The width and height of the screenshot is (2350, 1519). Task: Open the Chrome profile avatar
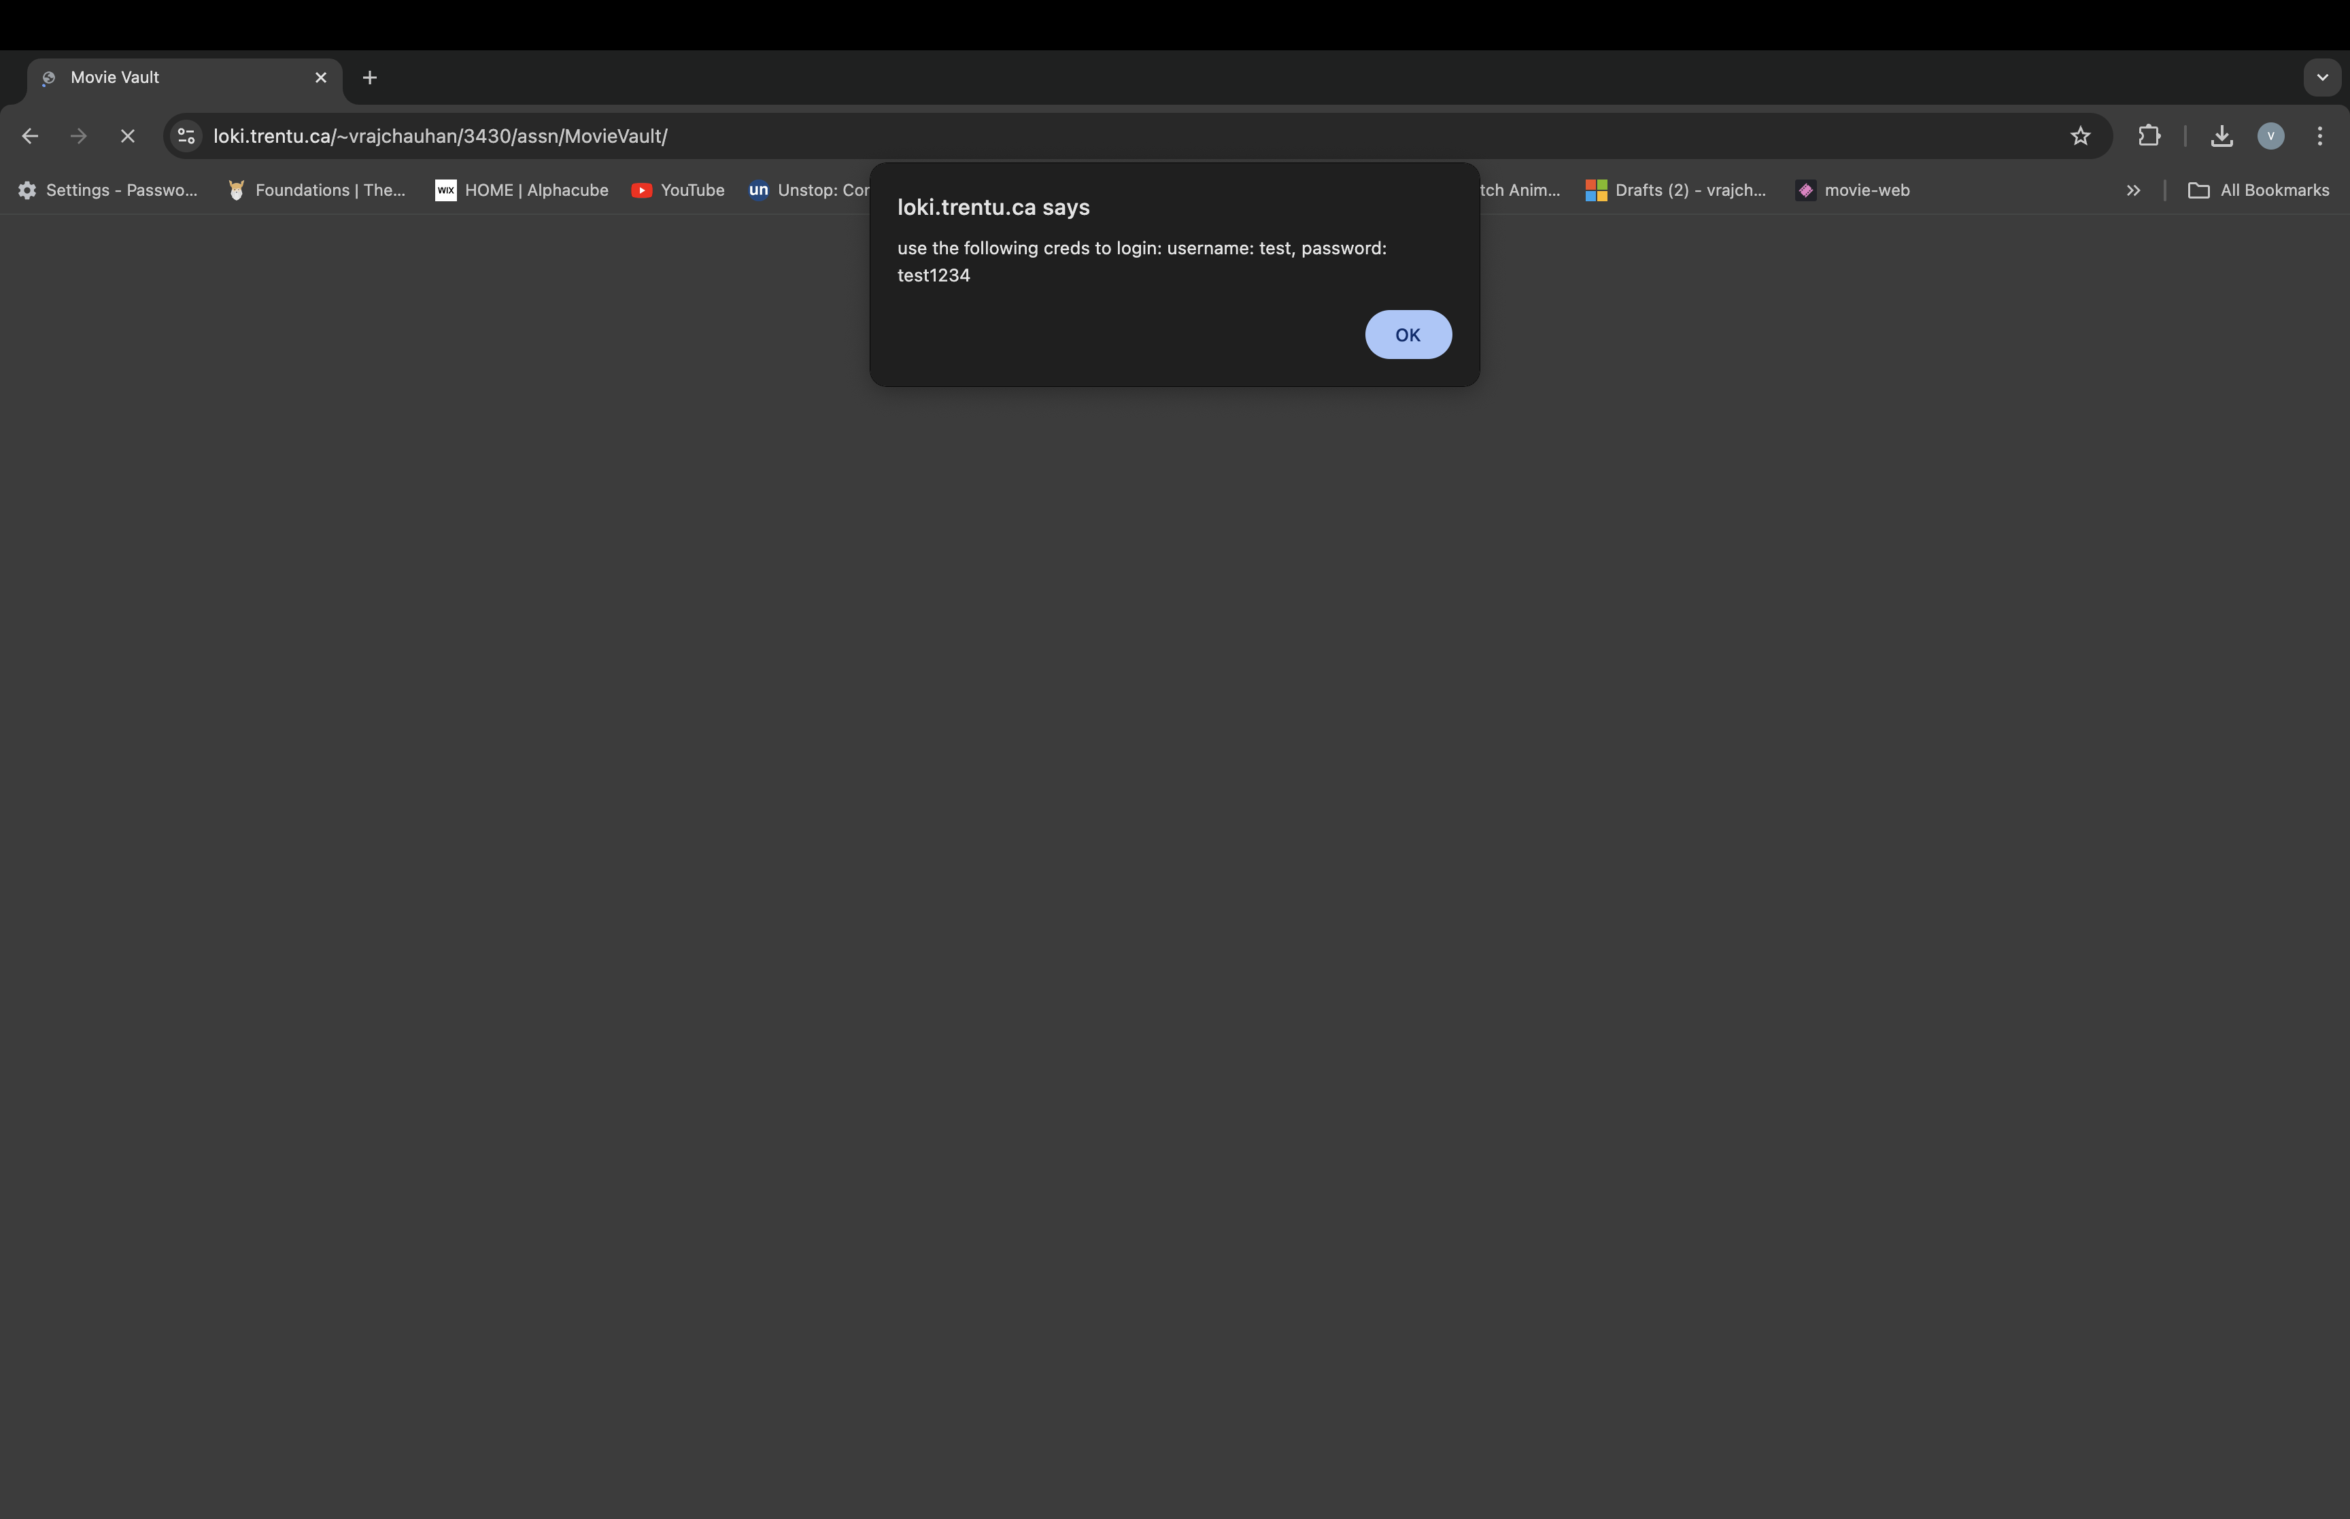[x=2270, y=136]
